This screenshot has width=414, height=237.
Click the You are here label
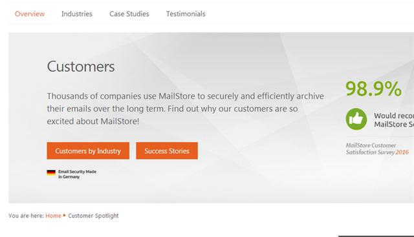pyautogui.click(x=26, y=216)
